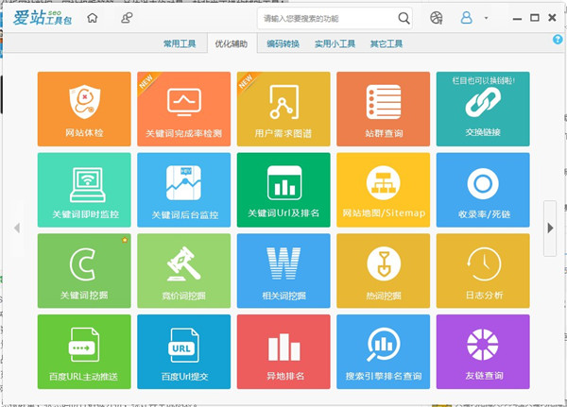Open the 网站体检 site health check tile
Viewport: 567px width, 407px height.
pos(84,109)
